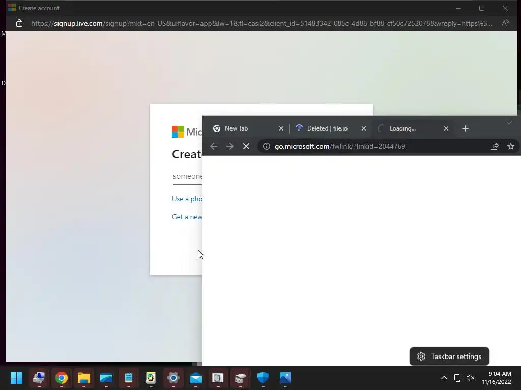Open Windows Security shield in taskbar
Image resolution: width=521 pixels, height=390 pixels.
[x=263, y=378]
